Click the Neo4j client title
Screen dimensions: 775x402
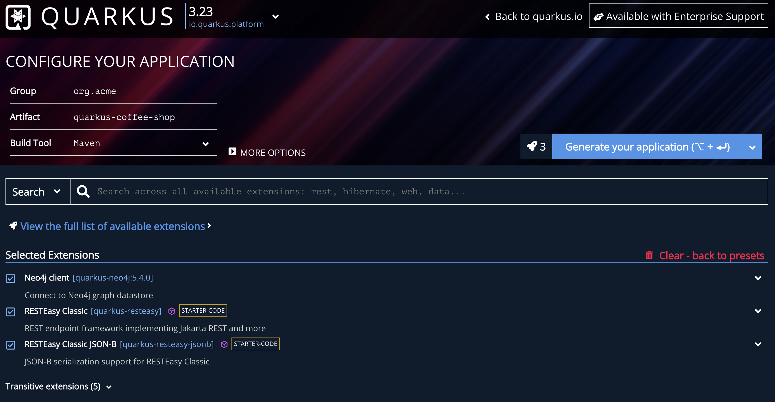point(47,278)
